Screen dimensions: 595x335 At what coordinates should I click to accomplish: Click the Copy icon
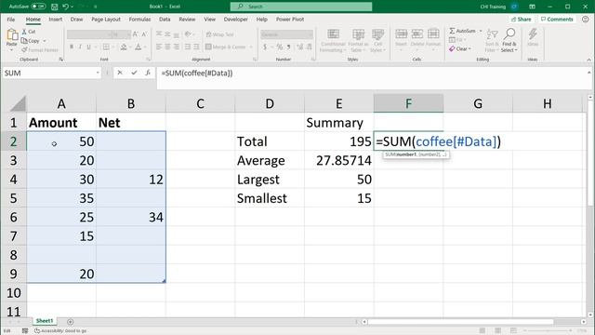24,41
